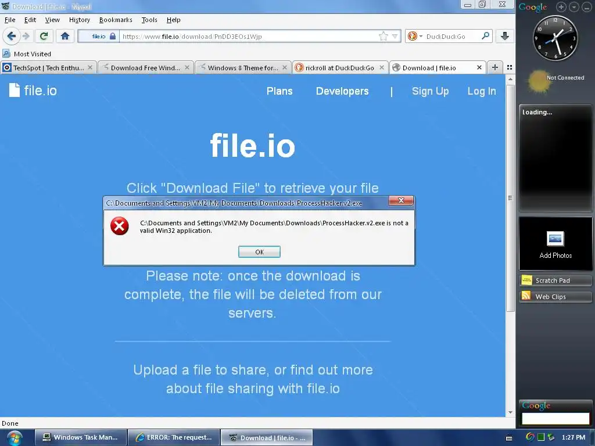
Task: Click the network tray icon by the clock
Action: tap(551, 437)
